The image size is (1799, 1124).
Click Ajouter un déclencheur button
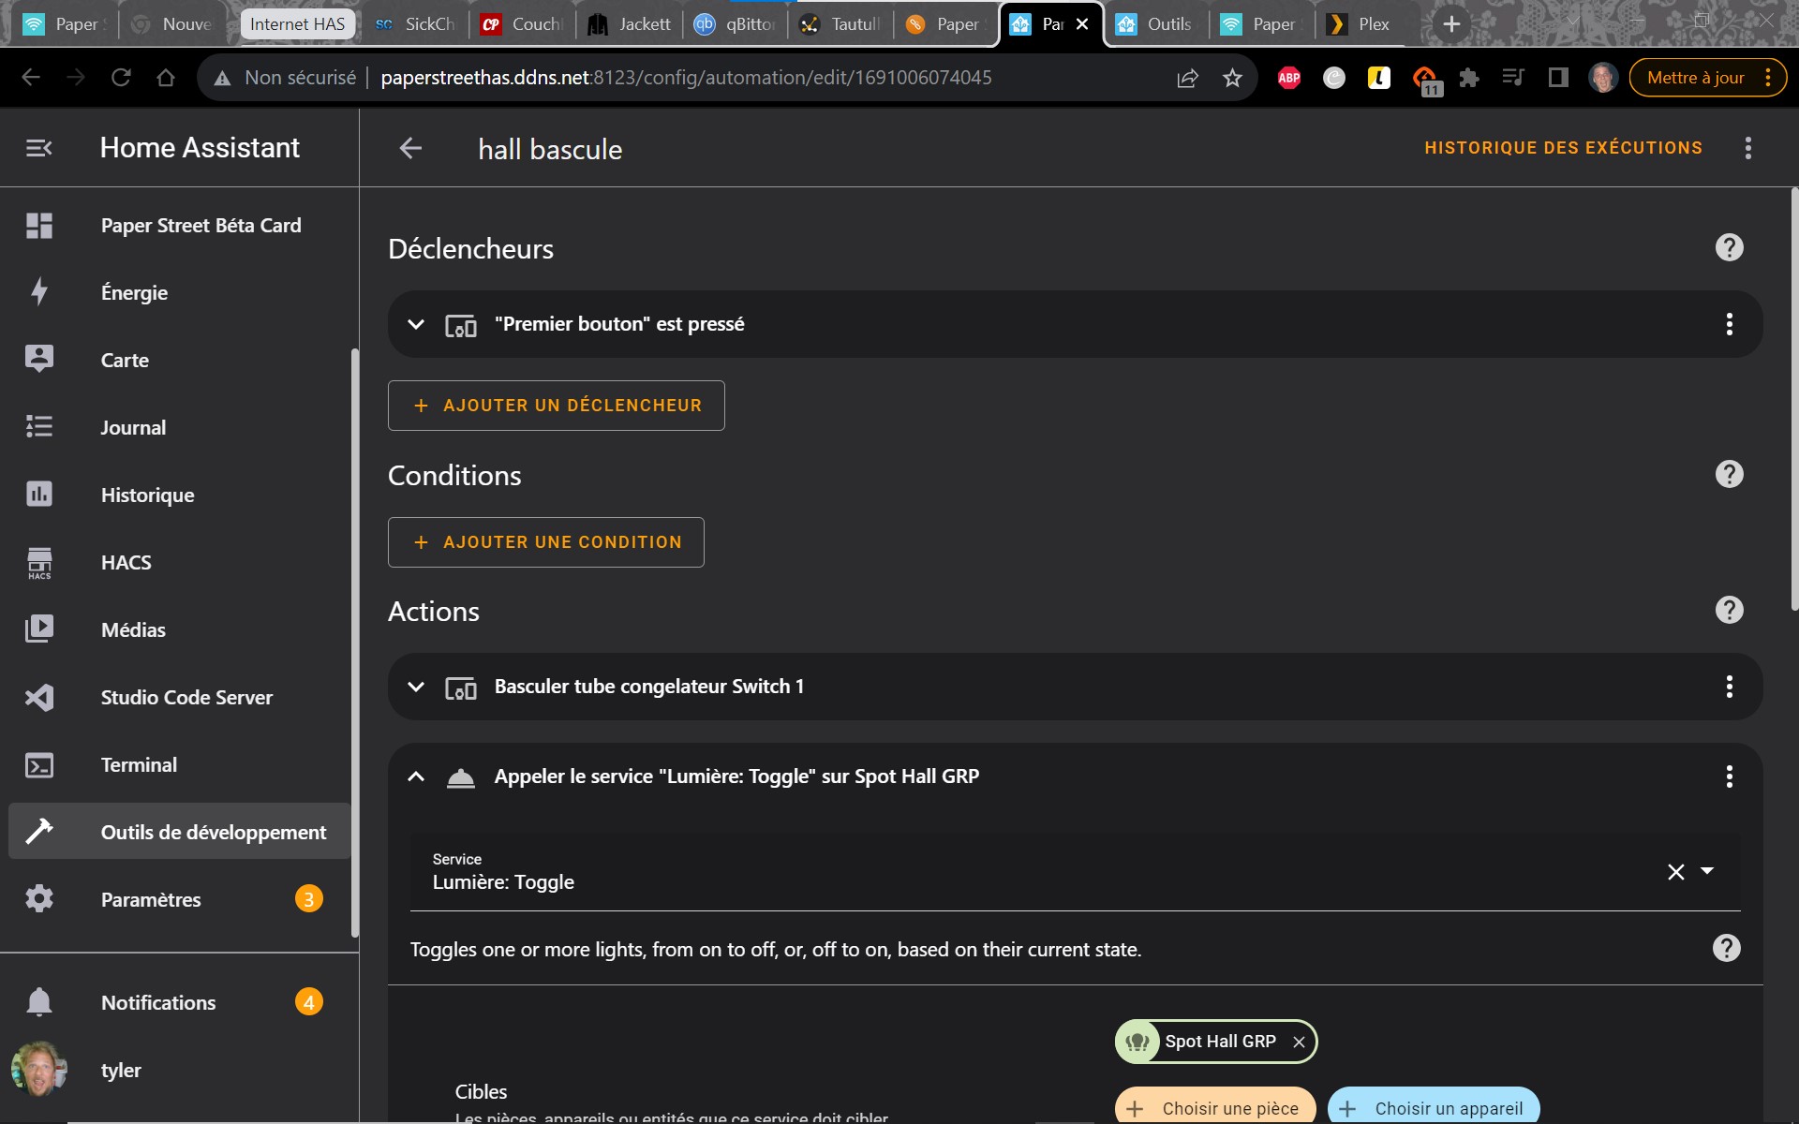tap(557, 406)
